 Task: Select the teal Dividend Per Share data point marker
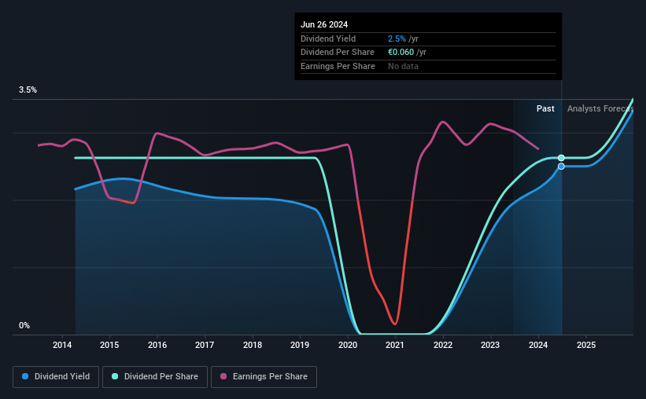(x=561, y=158)
